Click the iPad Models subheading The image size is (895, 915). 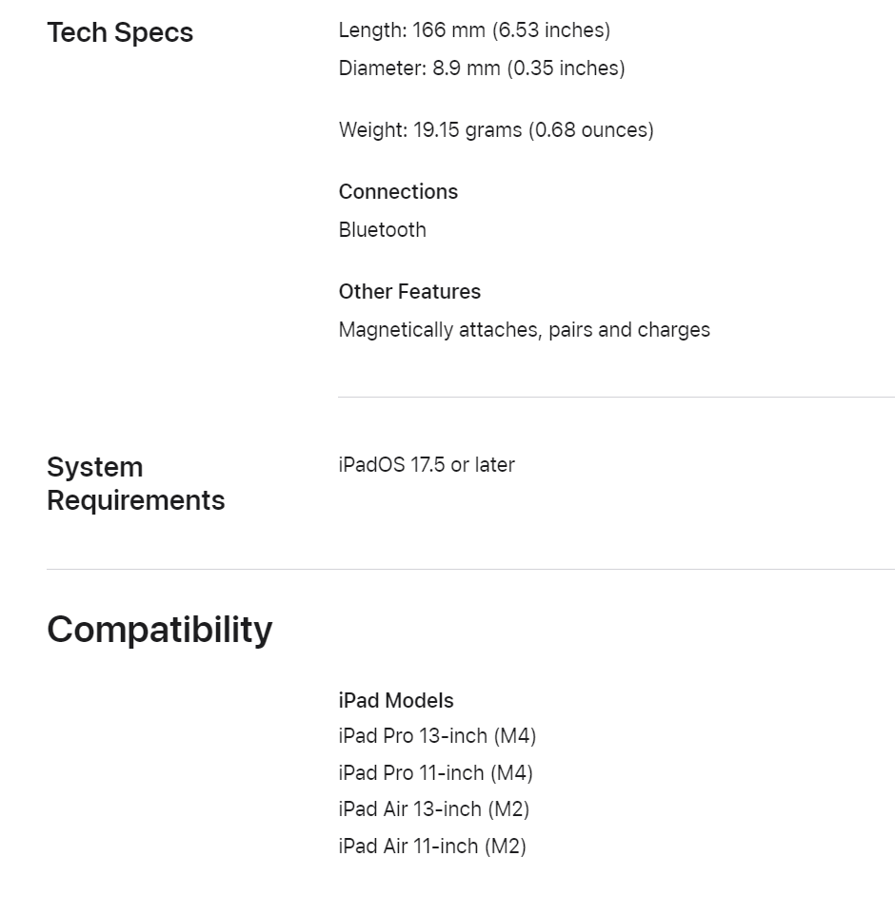click(x=396, y=700)
